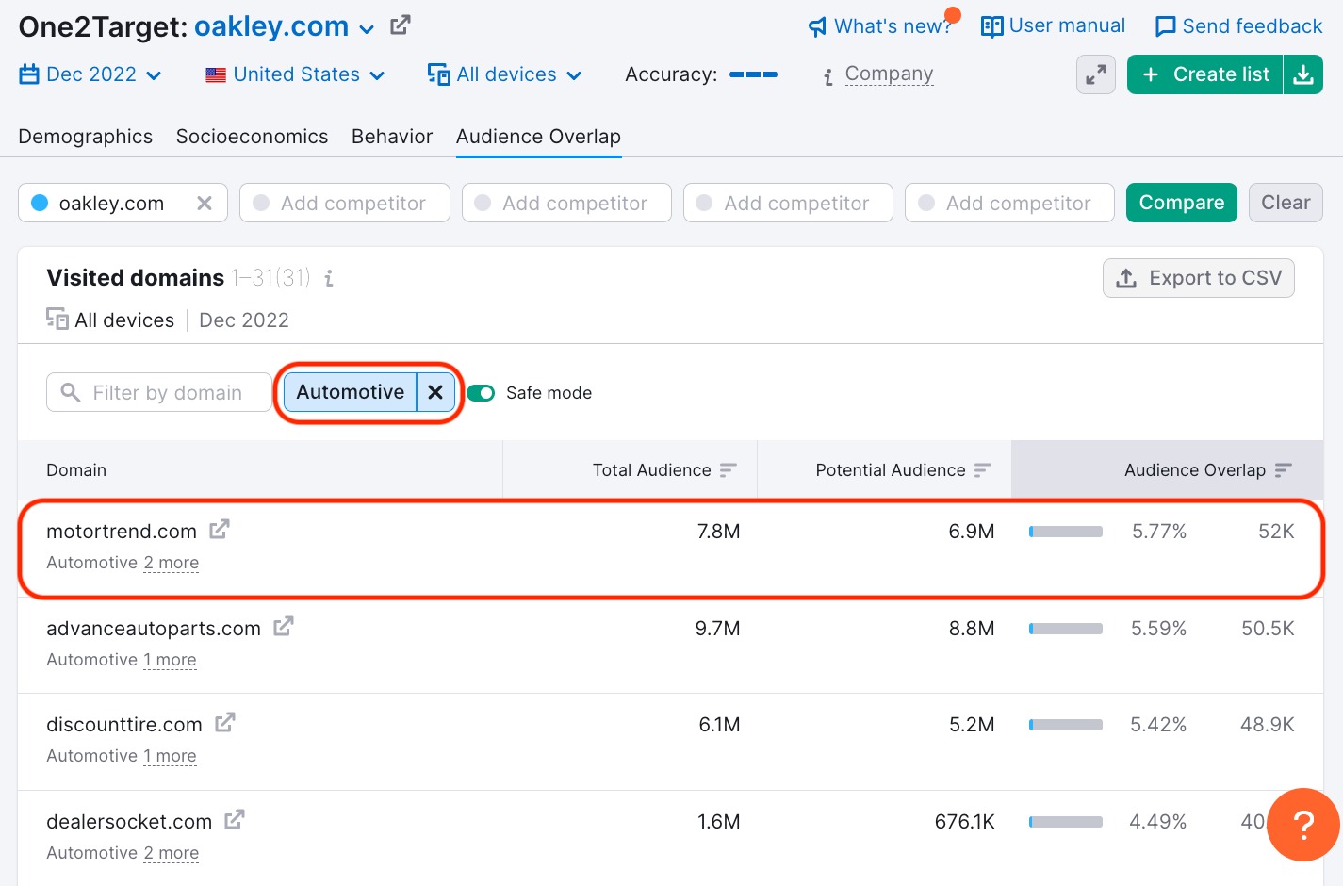
Task: Remove the Automotive category filter
Action: click(435, 392)
